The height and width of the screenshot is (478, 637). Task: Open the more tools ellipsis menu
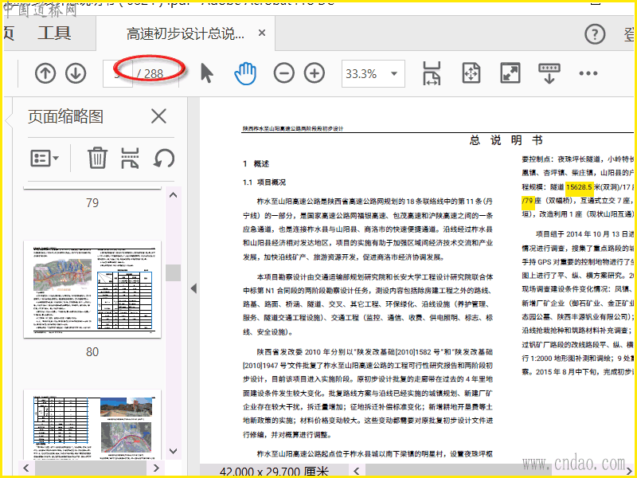click(588, 73)
